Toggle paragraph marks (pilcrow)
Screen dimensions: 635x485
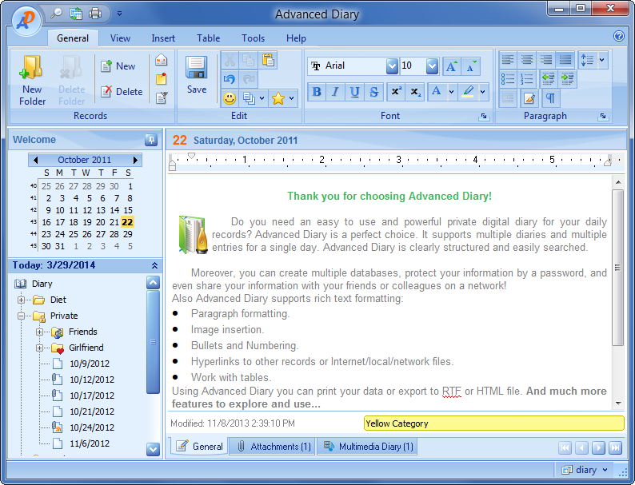[x=550, y=98]
